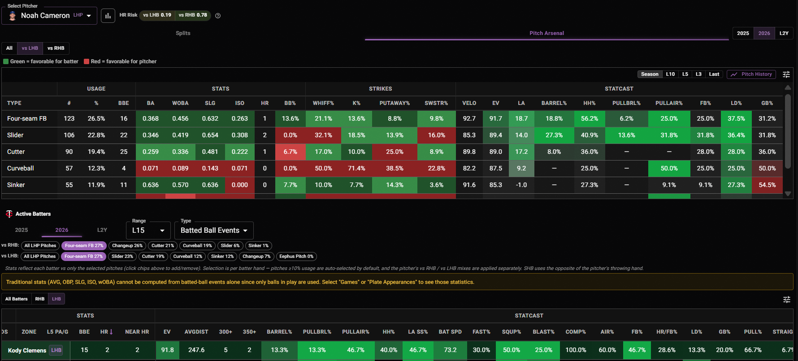Screen dimensions: 798x361
Task: Sort batters by HR column arrow
Action: point(111,332)
